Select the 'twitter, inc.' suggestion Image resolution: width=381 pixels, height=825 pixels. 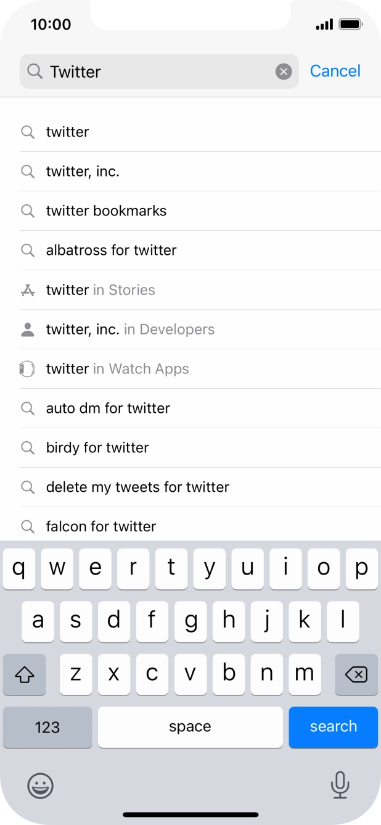coord(83,171)
